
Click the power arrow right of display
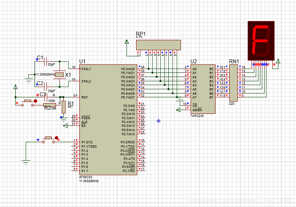[278, 61]
